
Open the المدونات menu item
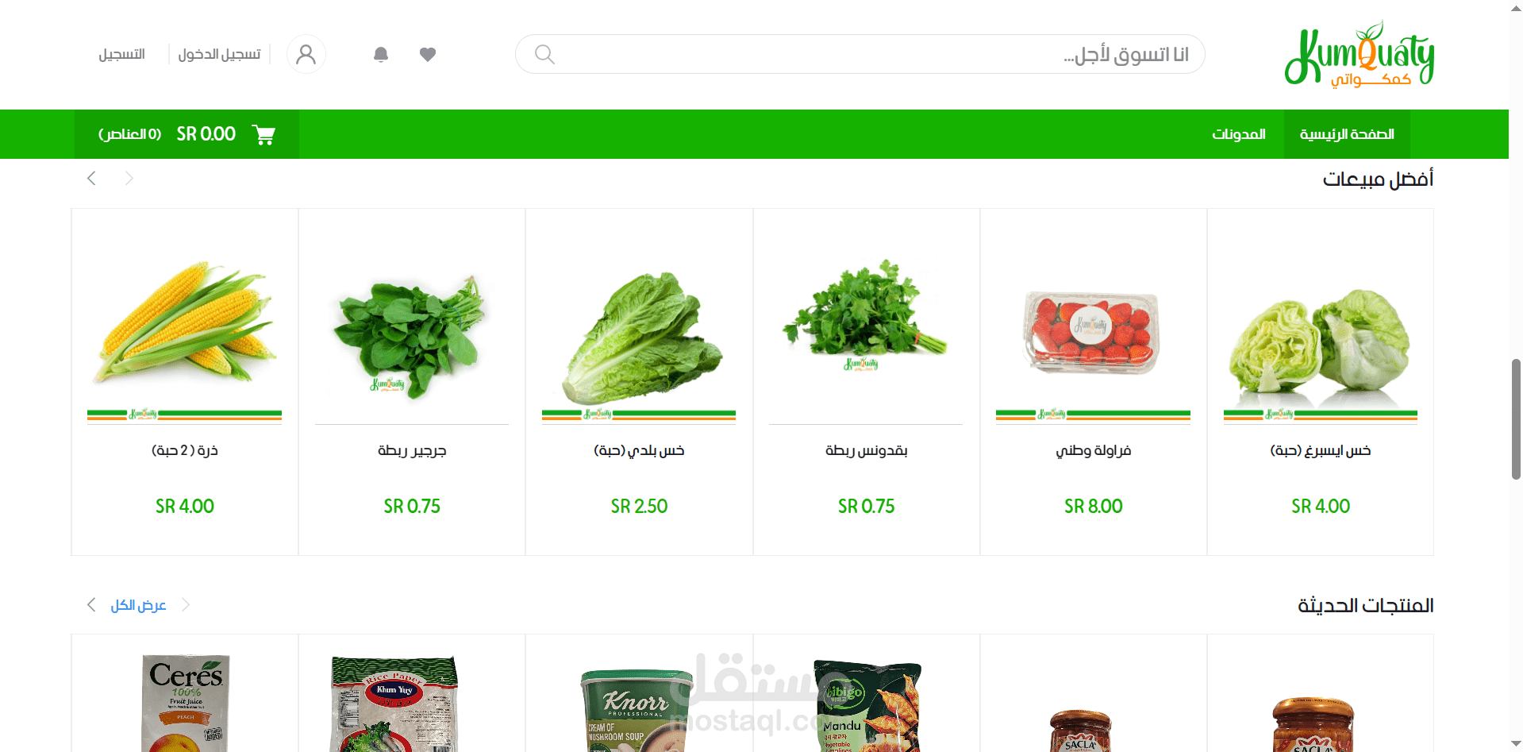pyautogui.click(x=1239, y=134)
